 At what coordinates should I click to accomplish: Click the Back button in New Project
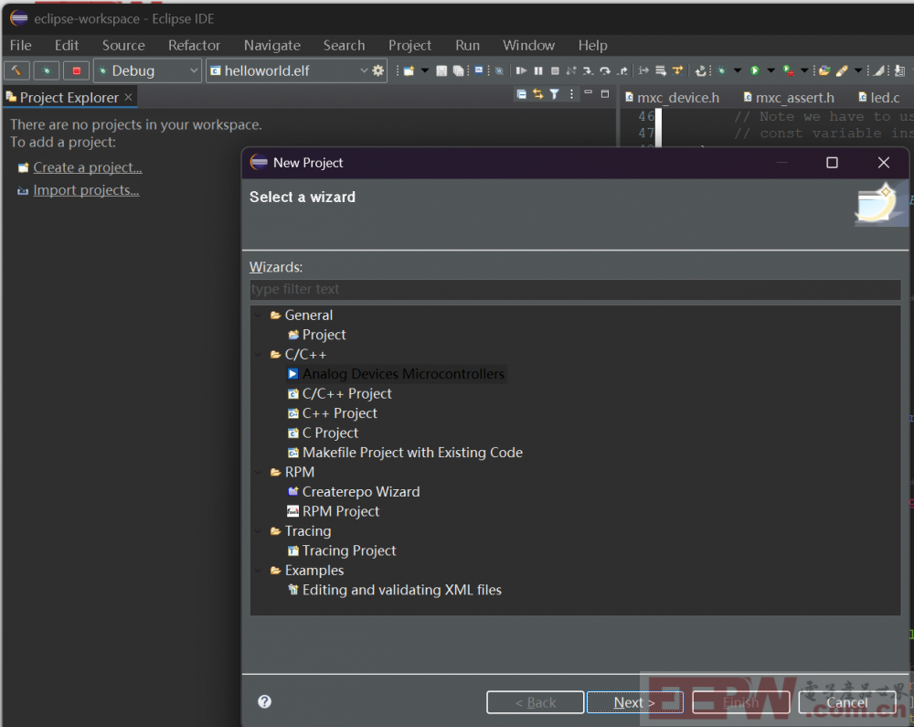click(x=535, y=702)
